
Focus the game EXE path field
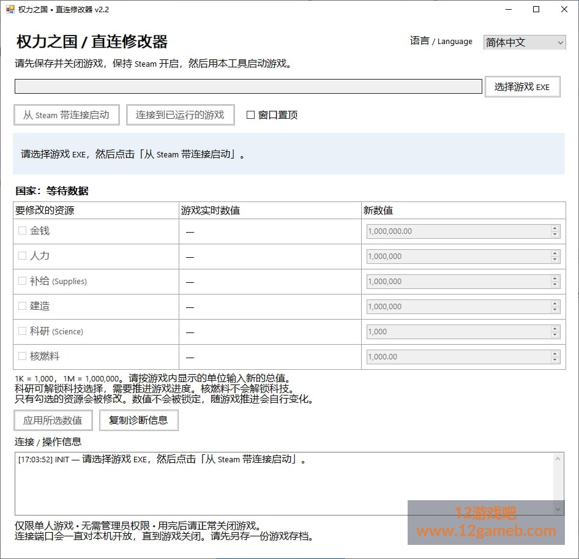coord(248,86)
